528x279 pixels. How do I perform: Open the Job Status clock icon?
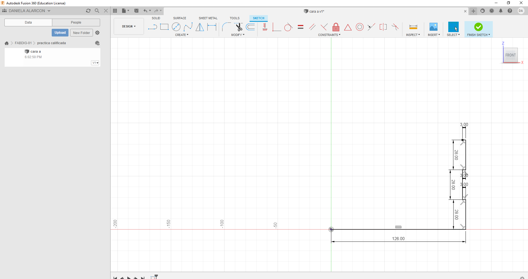click(492, 11)
